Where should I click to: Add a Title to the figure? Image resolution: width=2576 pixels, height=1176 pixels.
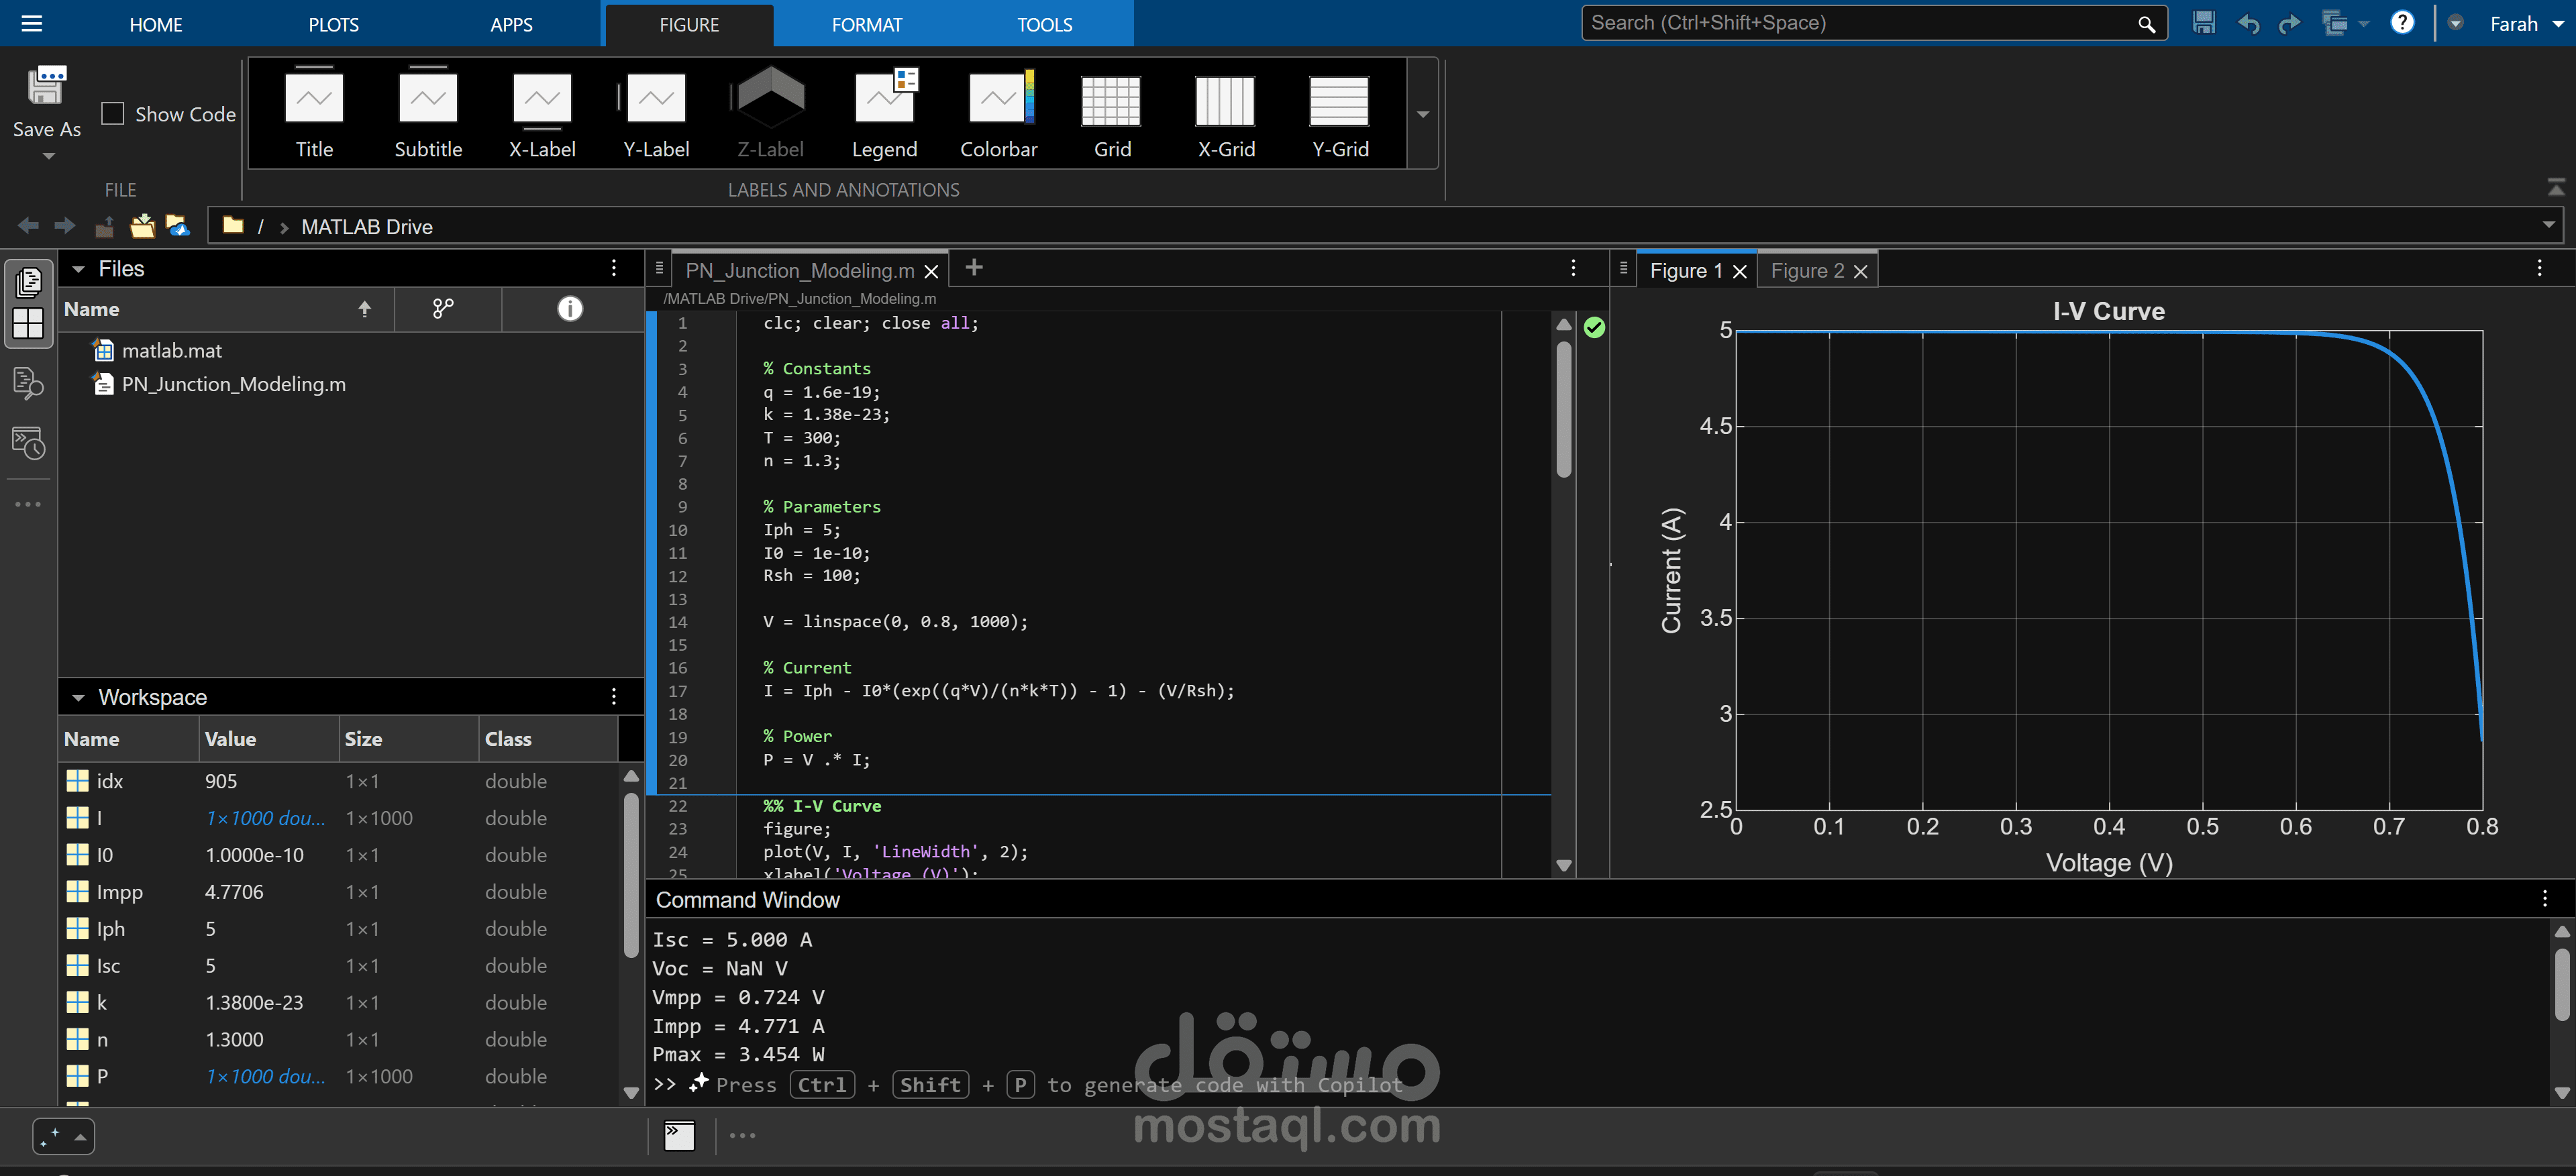click(314, 113)
